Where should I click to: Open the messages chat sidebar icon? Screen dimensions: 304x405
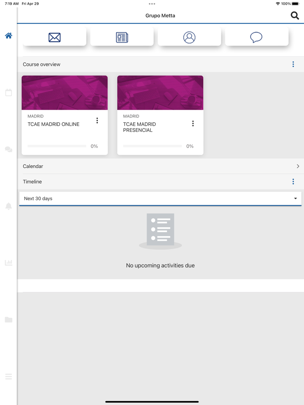(9, 149)
